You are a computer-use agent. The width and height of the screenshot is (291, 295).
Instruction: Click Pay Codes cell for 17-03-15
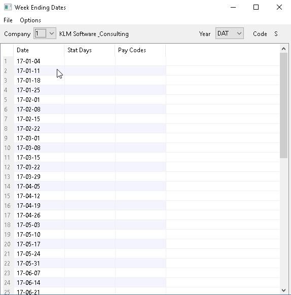(140, 157)
